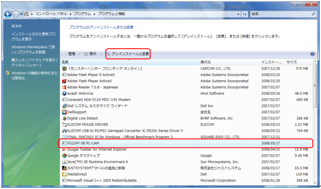Click the control panel icon in address bar
The width and height of the screenshot is (321, 189).
tap(27, 14)
